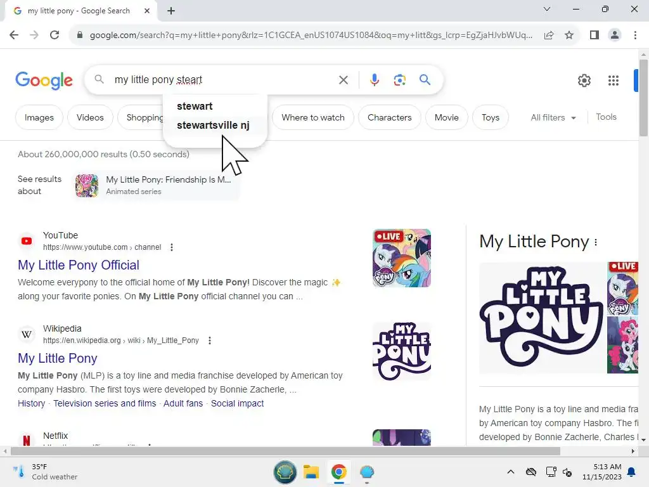Open YouTube result LIVE thumbnail
This screenshot has width=649, height=487.
click(x=401, y=258)
